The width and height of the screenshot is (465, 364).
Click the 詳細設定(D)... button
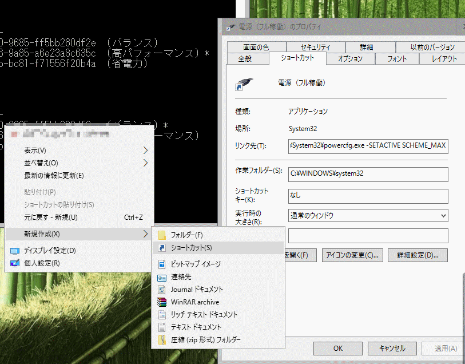[418, 255]
